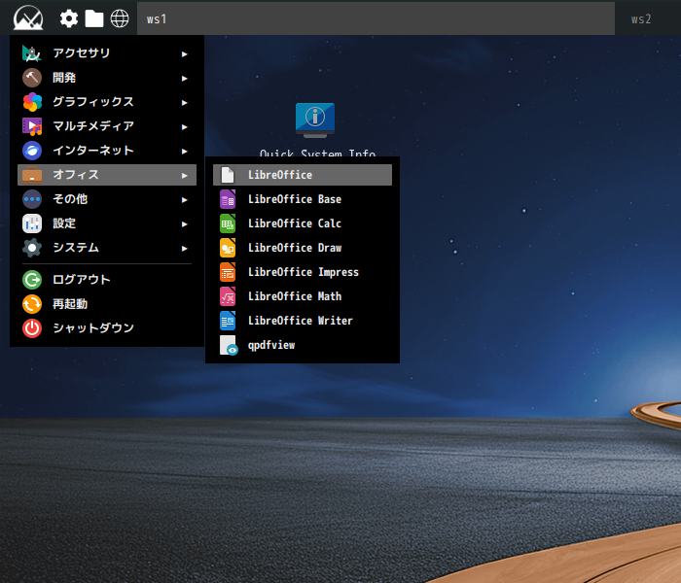Click the blue LibreOffice Writer icon
Screen dimensions: 681x583
(x=228, y=321)
